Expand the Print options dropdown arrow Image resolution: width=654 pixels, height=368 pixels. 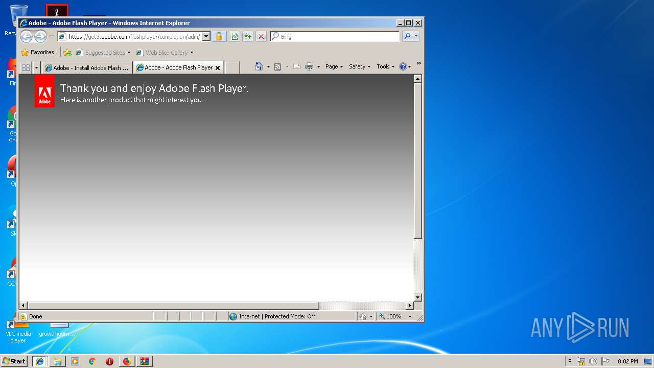(318, 67)
